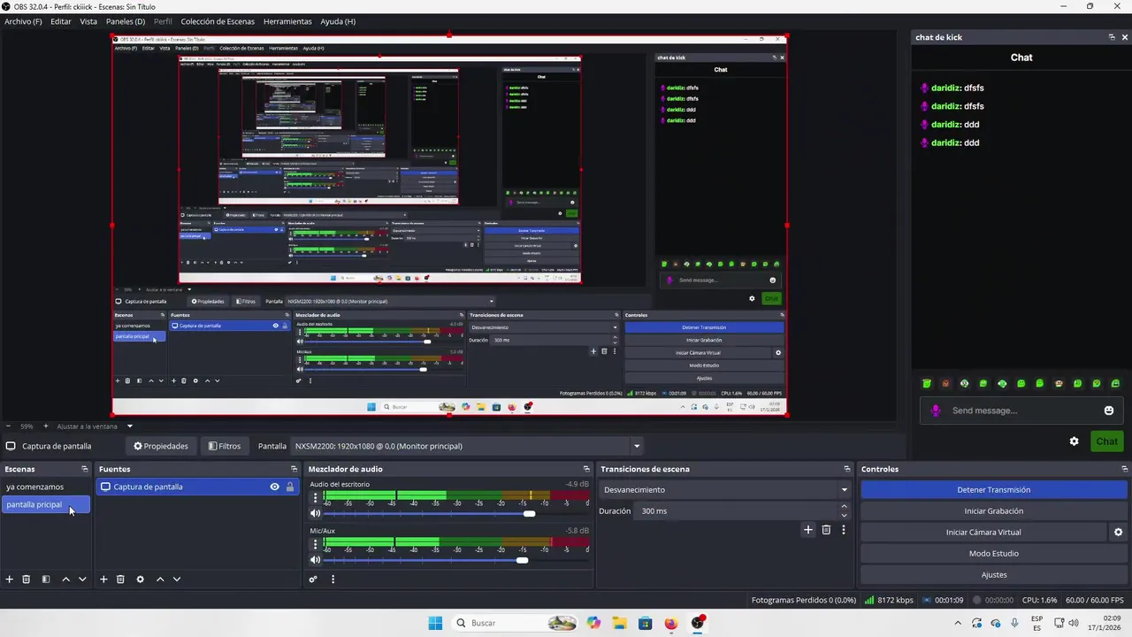Pop out the Controles dock panel
The height and width of the screenshot is (637, 1132).
point(1125,469)
